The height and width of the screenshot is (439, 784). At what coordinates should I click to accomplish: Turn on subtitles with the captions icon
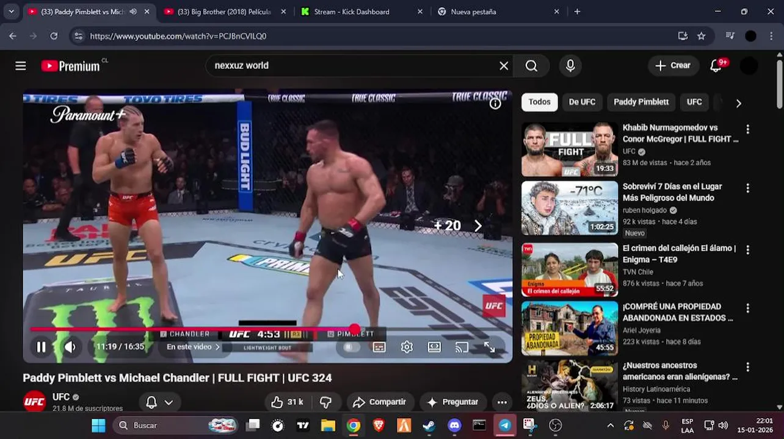(379, 347)
